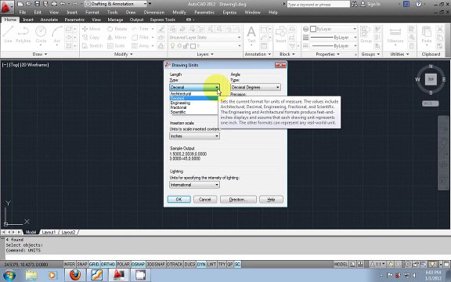
Task: Select the Fillet tool
Action: pyautogui.click(x=140, y=38)
